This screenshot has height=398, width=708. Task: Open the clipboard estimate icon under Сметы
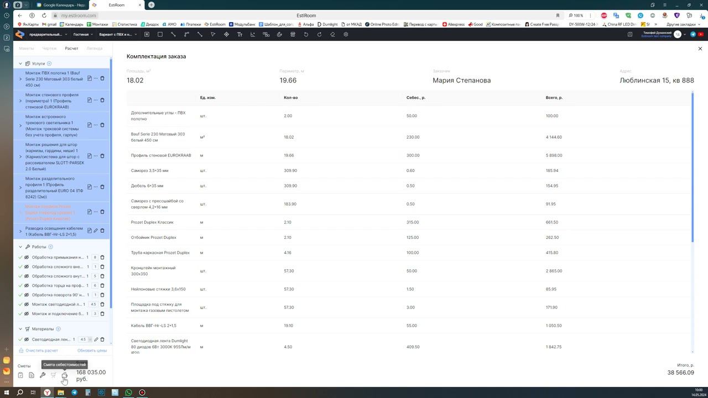(x=20, y=375)
